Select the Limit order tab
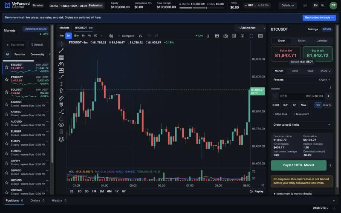341x213 pixels. (295, 71)
